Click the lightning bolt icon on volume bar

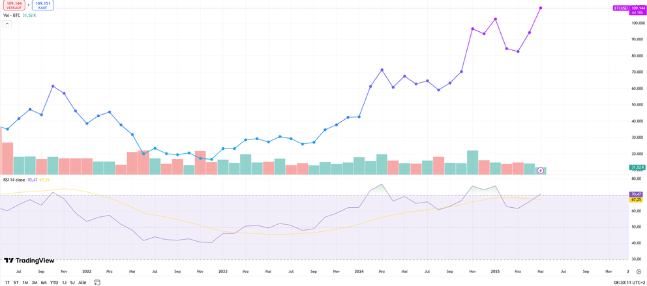pyautogui.click(x=541, y=171)
